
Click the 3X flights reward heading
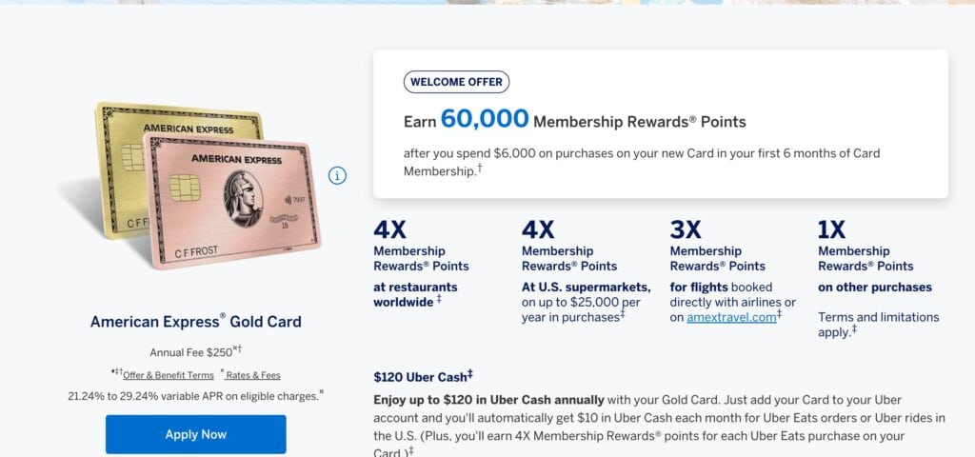point(686,229)
